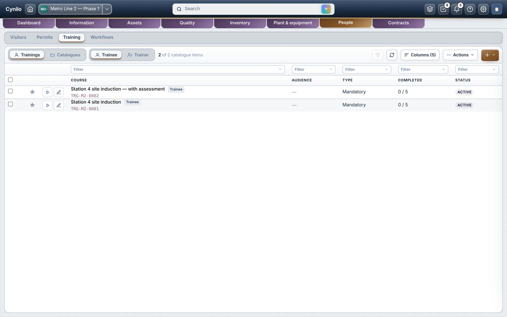The image size is (507, 317).
Task: Open the AI assistant sparkle icon in search
Action: tap(326, 9)
